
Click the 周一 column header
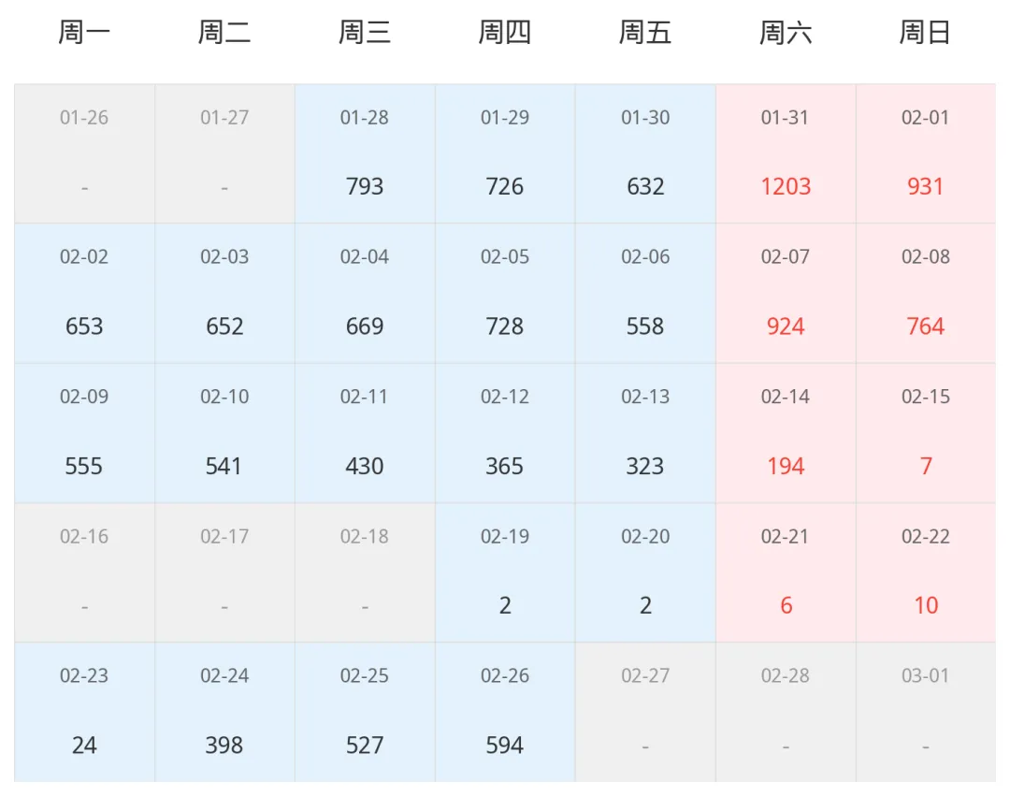click(x=84, y=32)
